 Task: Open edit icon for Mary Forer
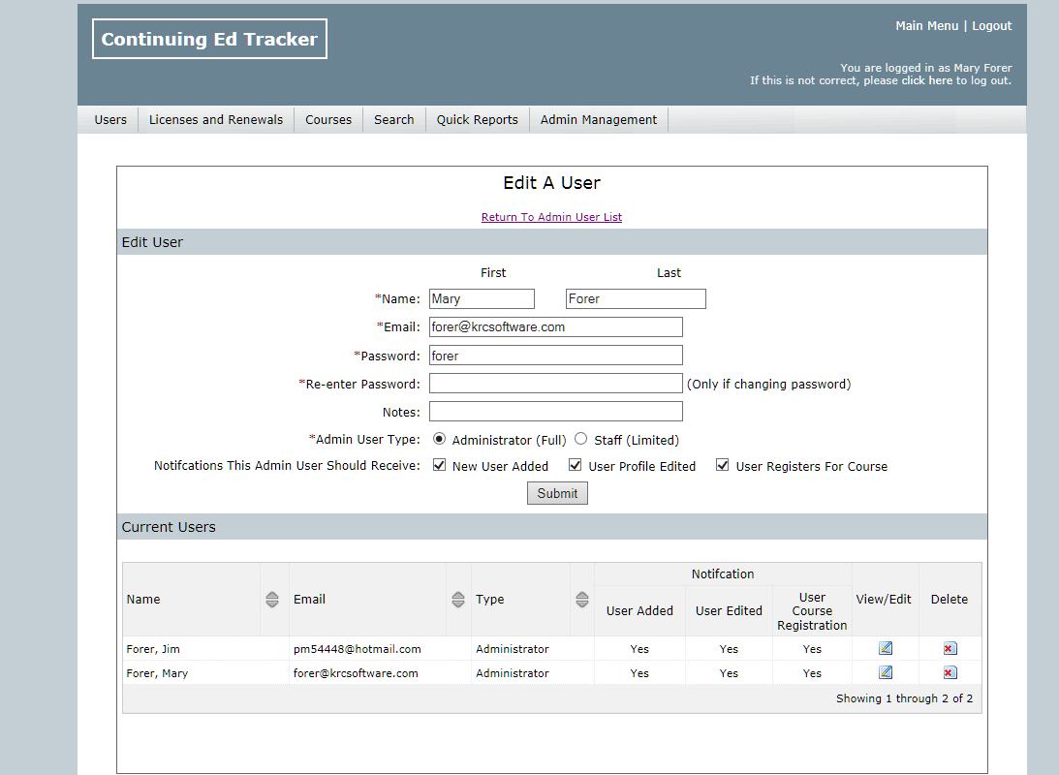pos(886,672)
